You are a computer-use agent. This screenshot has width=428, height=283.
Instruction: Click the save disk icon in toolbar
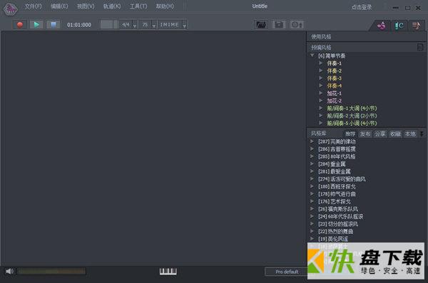pos(279,25)
